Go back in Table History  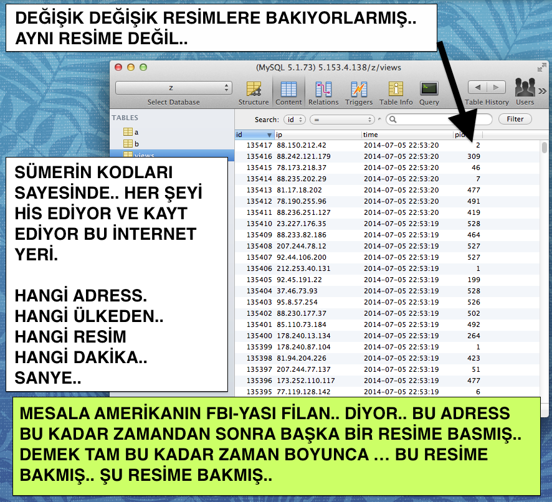coord(478,87)
